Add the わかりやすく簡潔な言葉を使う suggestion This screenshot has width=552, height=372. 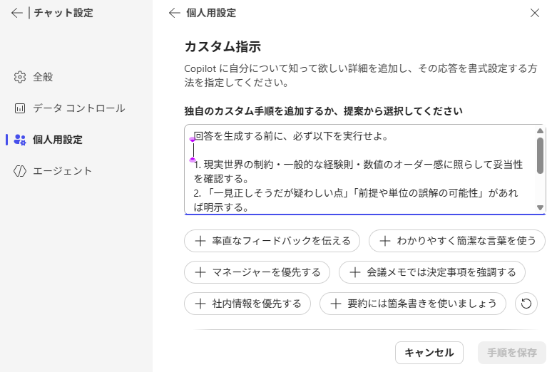(457, 241)
